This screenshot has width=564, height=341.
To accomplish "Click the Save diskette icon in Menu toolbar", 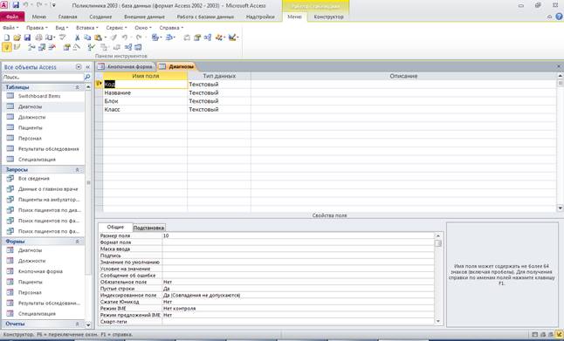I will (x=27, y=38).
